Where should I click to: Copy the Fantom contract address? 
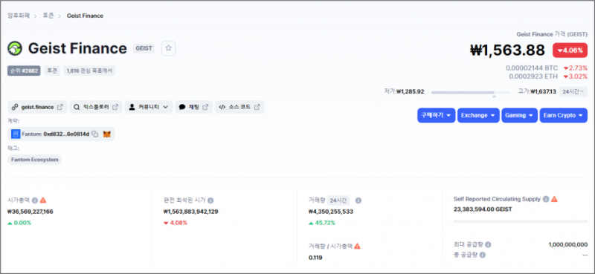(95, 134)
